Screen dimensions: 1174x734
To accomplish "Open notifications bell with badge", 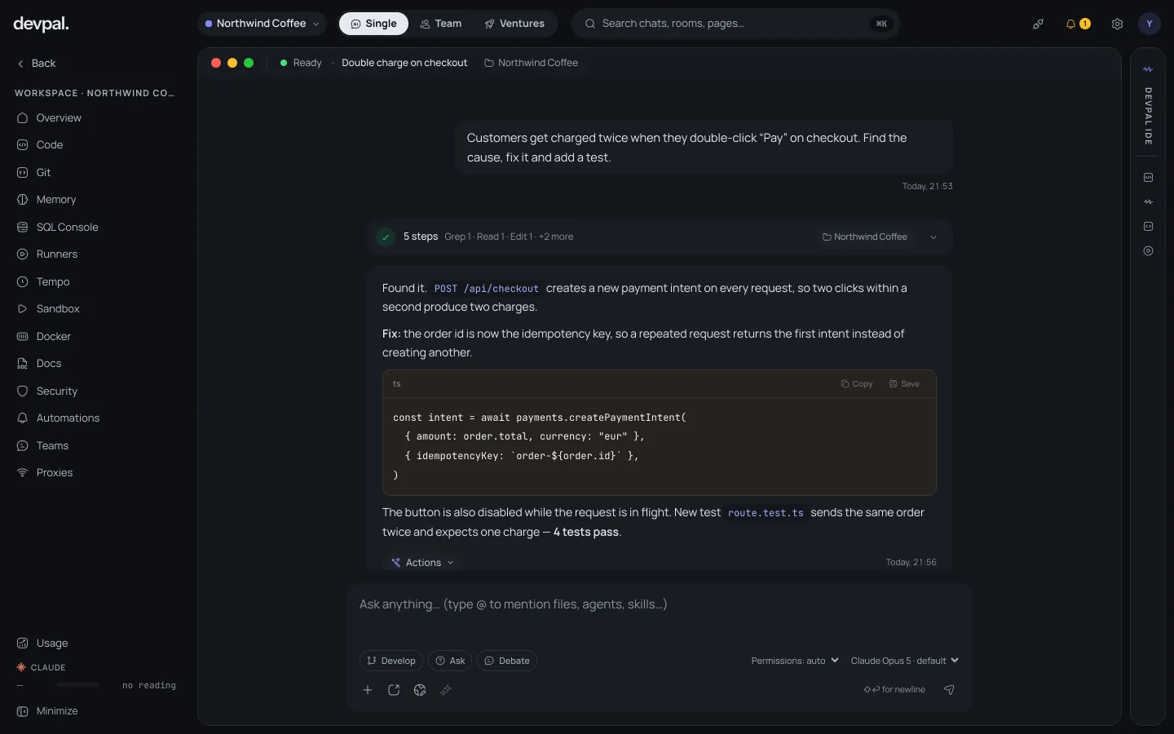I will 1077,24.
